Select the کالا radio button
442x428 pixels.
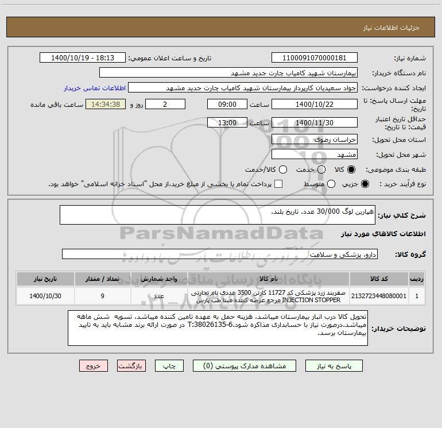pos(351,169)
